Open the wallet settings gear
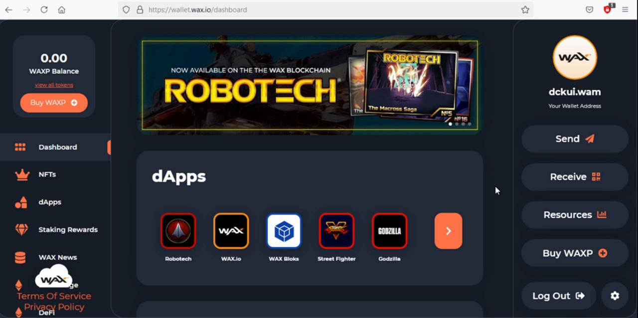638x318 pixels. 615,296
